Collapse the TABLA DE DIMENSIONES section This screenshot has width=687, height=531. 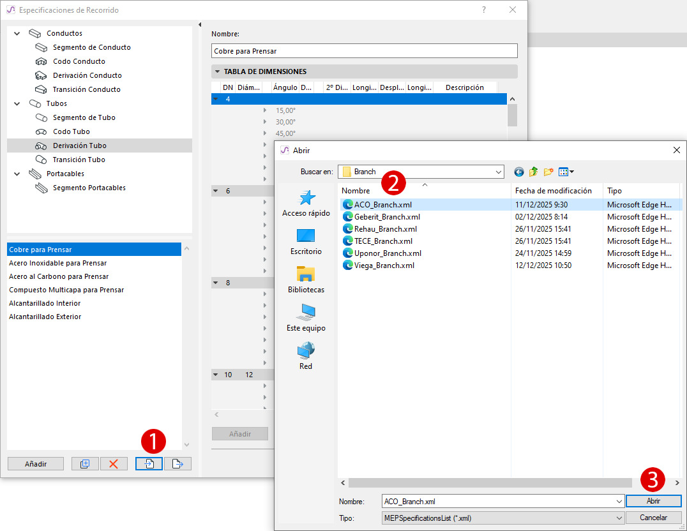[x=217, y=71]
